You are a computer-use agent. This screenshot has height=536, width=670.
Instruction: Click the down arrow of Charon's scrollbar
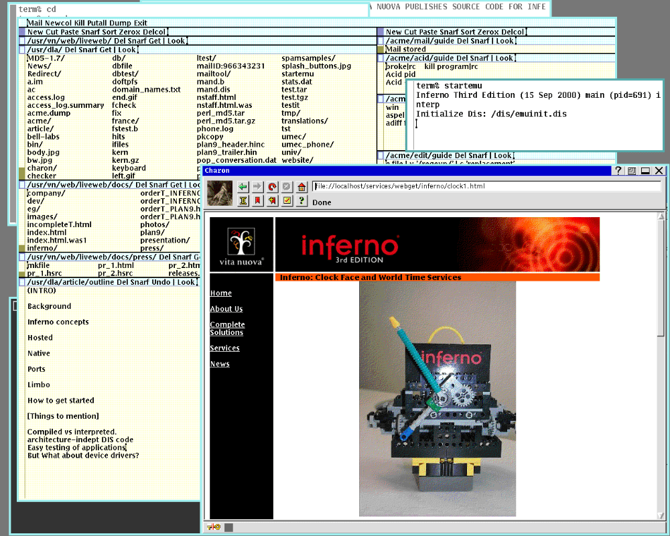tap(661, 516)
